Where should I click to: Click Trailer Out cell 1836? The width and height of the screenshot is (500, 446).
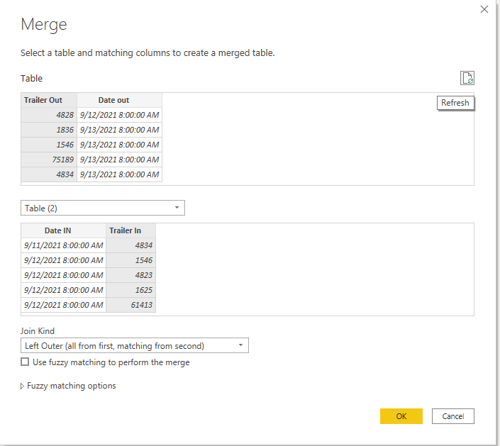pos(49,130)
